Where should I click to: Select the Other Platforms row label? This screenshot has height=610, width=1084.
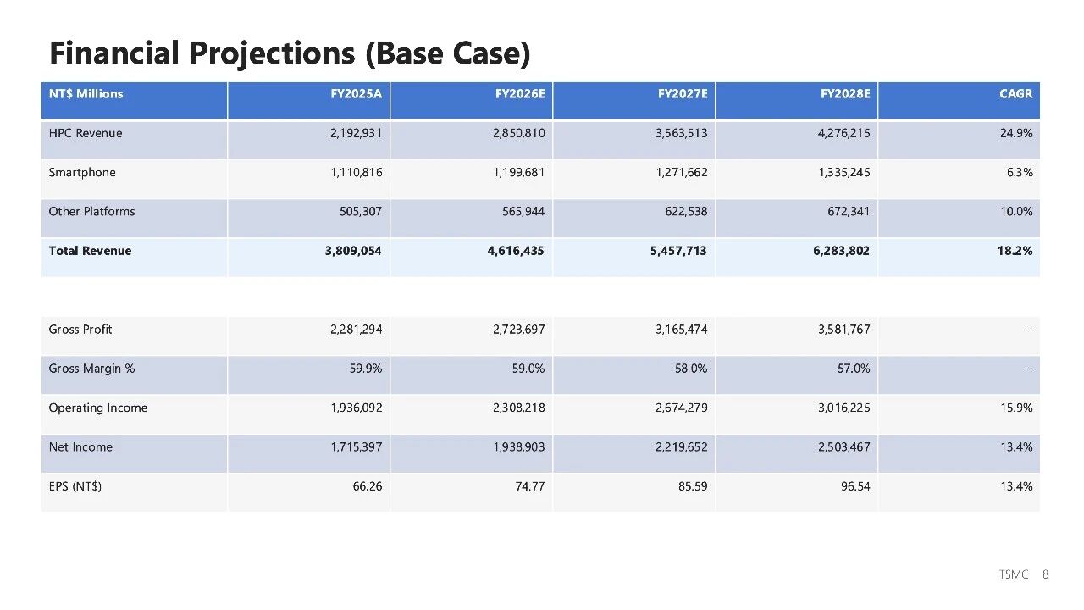coord(91,211)
